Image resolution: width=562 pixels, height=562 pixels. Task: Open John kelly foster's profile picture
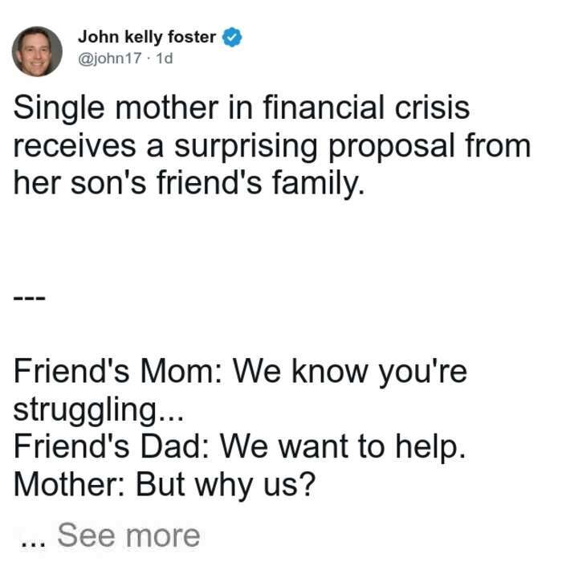pos(37,51)
